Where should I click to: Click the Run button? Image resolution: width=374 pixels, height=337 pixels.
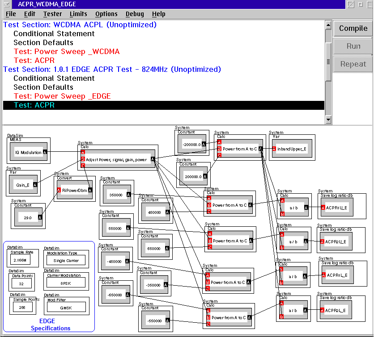[x=353, y=46]
